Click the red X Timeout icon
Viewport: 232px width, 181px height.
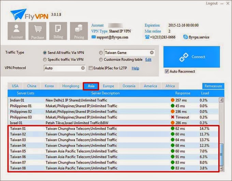point(173,117)
